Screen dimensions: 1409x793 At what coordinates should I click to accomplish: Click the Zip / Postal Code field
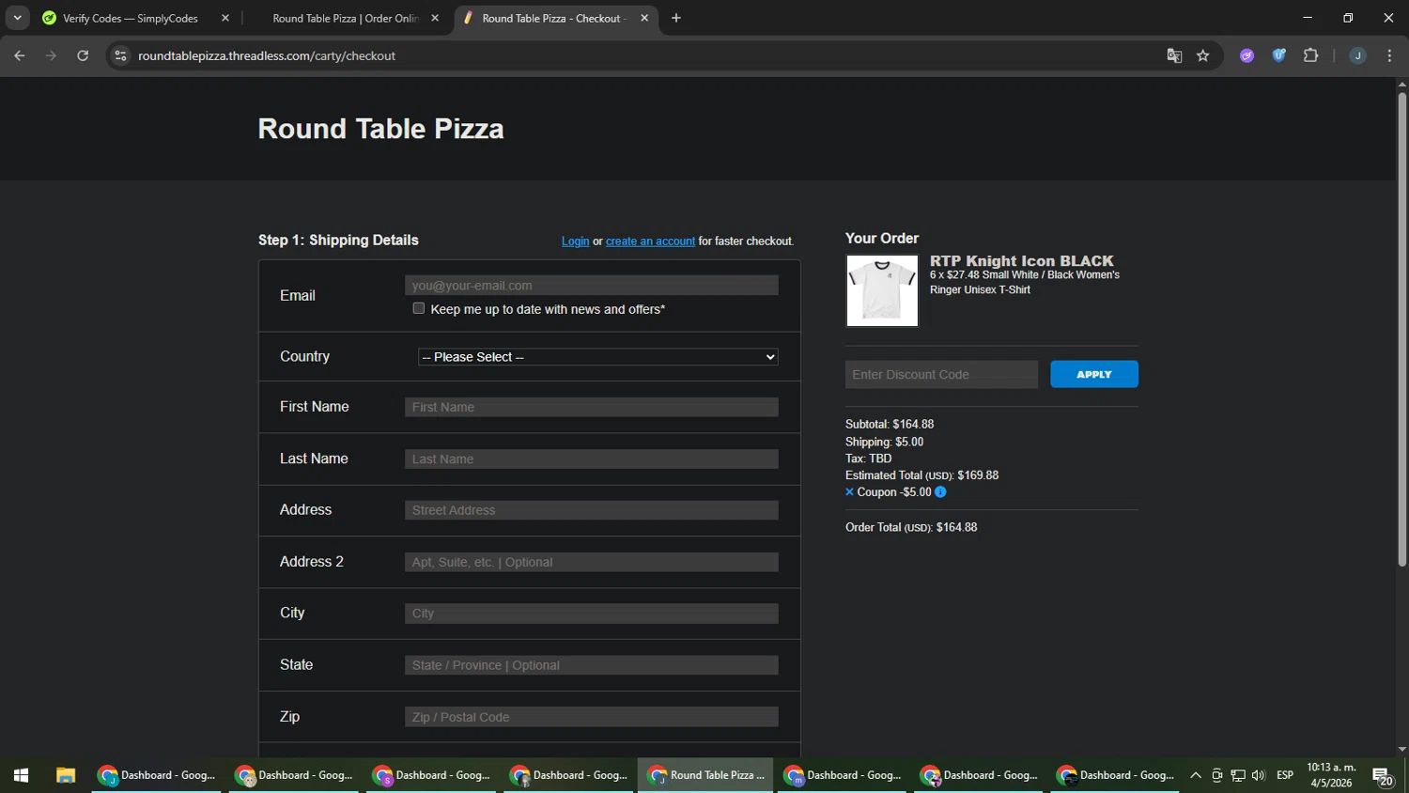coord(592,717)
